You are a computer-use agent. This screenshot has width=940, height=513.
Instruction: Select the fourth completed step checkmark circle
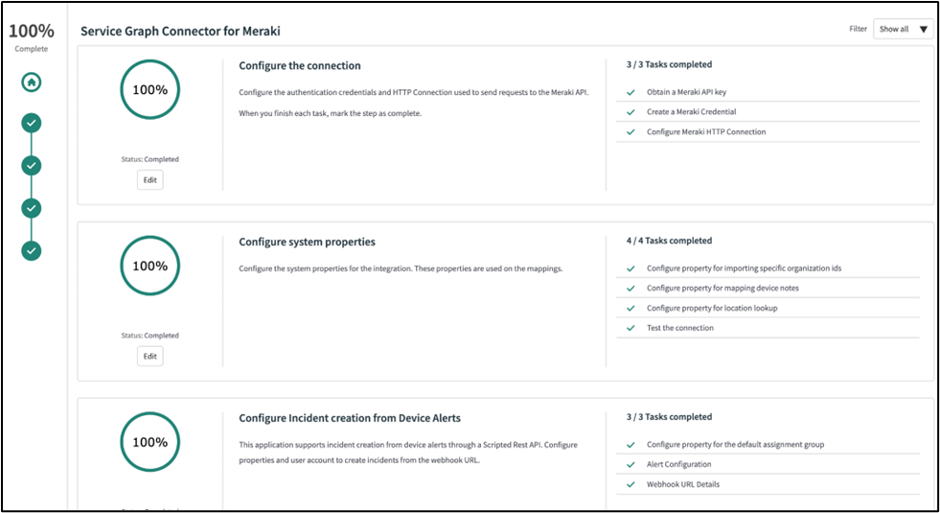32,251
